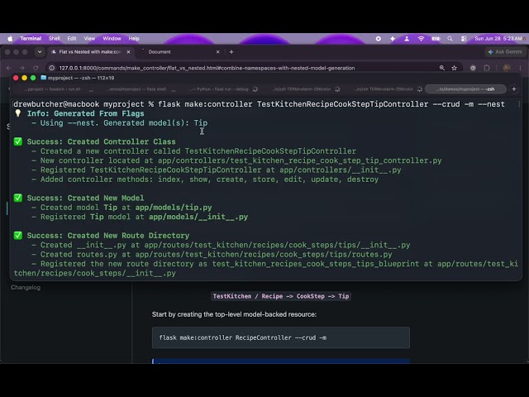Open a new browser tab

pyautogui.click(x=231, y=52)
